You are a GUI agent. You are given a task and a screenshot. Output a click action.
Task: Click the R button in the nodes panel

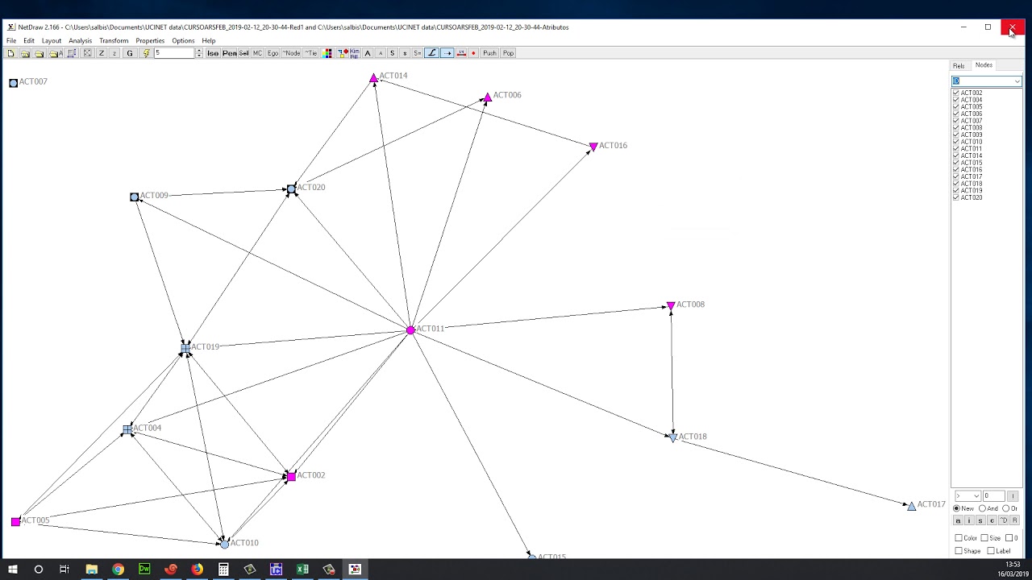pyautogui.click(x=1014, y=520)
